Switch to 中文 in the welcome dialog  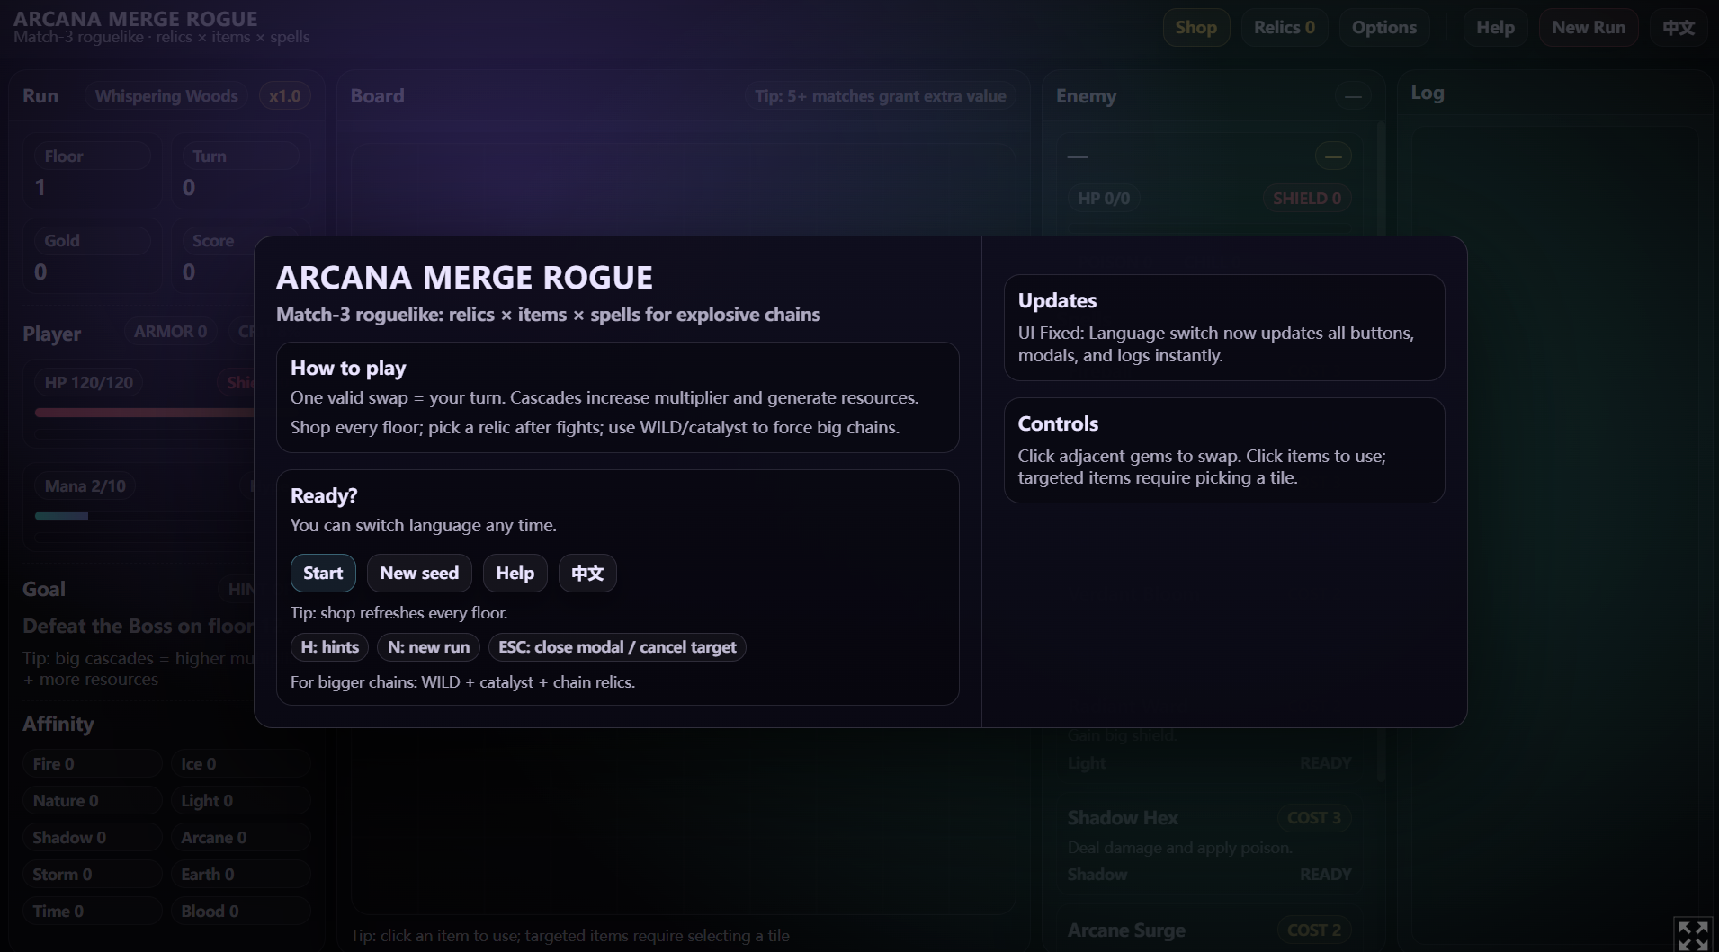tap(587, 573)
